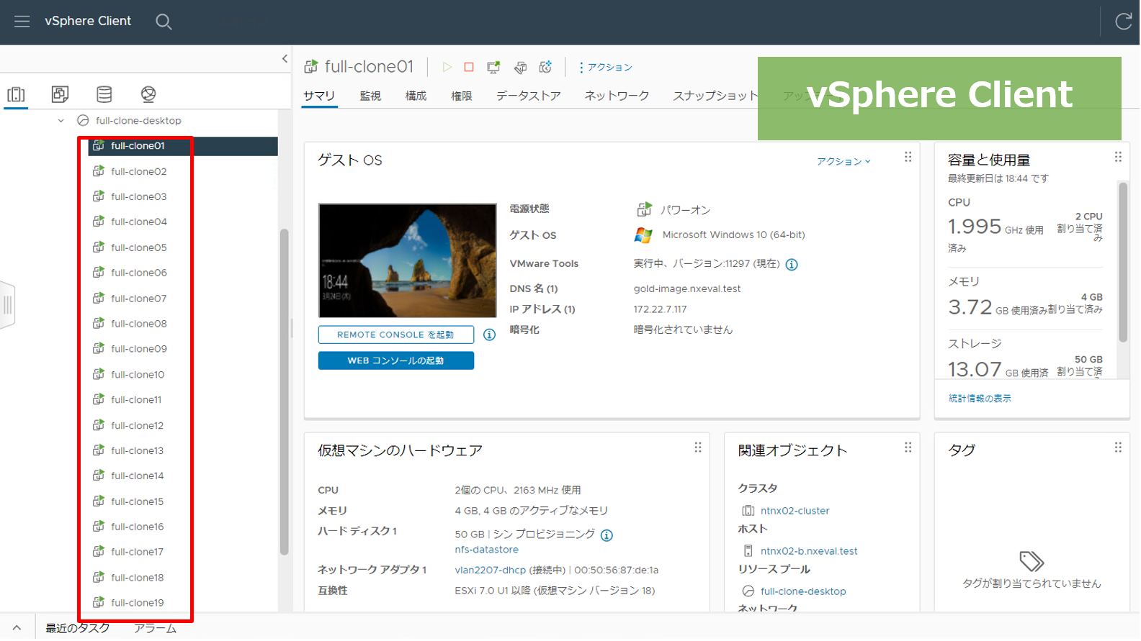1141x641 pixels.
Task: Click drag handle of ゲスト OS card
Action: [908, 158]
